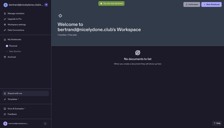Open the Help button
Viewport: 224px width, 128px height.
click(217, 123)
